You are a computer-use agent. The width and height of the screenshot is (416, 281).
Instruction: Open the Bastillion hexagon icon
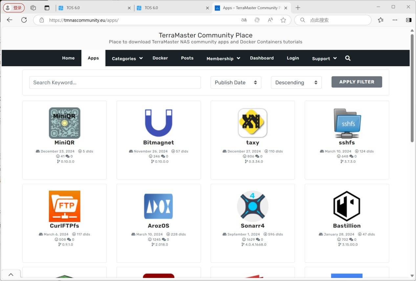(x=347, y=206)
